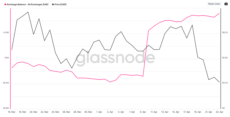
Task: Click the 1. Apr axis label
Action: (x=99, y=112)
